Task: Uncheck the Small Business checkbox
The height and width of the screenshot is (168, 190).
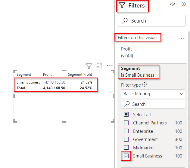Action: tap(126, 156)
